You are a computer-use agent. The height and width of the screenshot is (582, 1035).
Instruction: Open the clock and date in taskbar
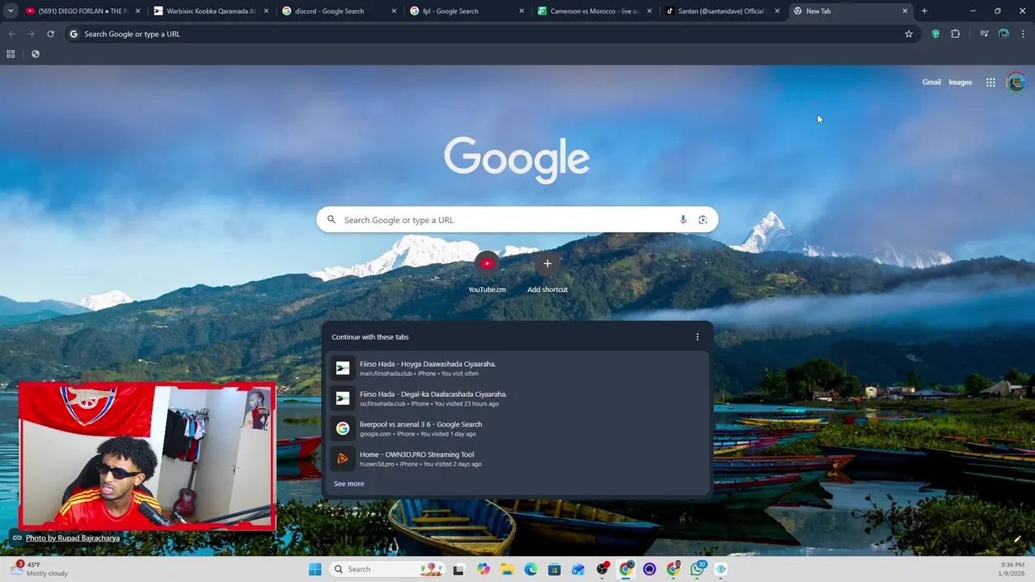pos(1012,569)
